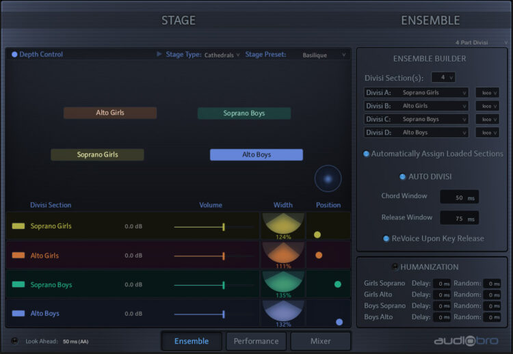Click the Soprano Girls yellow color swatch
The width and height of the screenshot is (513, 354).
tap(18, 226)
